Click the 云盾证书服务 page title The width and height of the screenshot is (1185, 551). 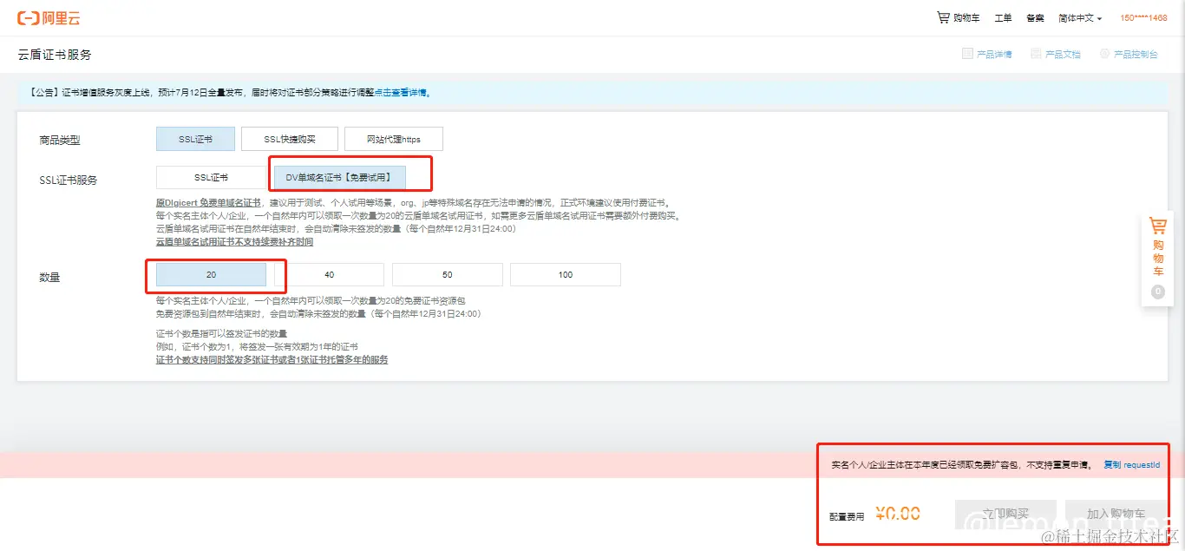[55, 55]
